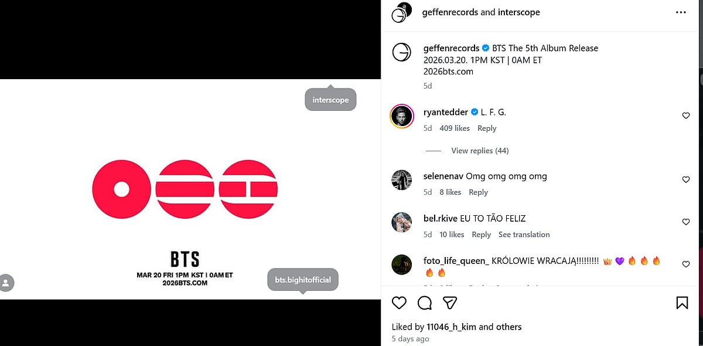
Task: View 409 likes on ryantedder comment
Action: (x=455, y=128)
